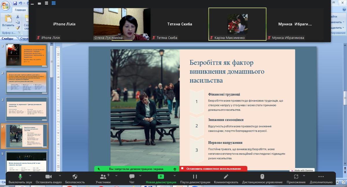Open Дополнительно three-dot menu
Viewport: 347px width, 187px height.
321,178
